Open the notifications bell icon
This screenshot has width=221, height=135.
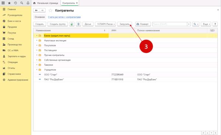pos(28,3)
